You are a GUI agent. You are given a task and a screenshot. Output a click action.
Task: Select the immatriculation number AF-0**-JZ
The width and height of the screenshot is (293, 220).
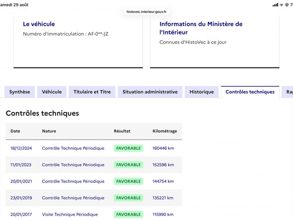tap(98, 34)
